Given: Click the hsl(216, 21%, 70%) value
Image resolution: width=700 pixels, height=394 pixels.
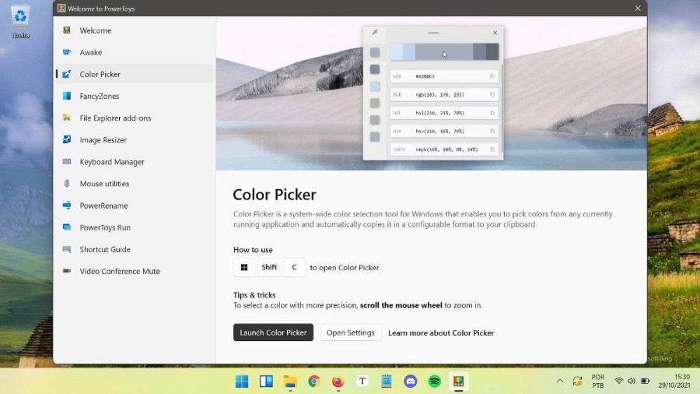Looking at the screenshot, I should pos(439,113).
